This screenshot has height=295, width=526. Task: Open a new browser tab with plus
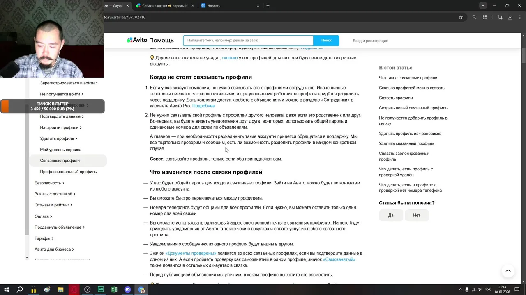point(268,5)
